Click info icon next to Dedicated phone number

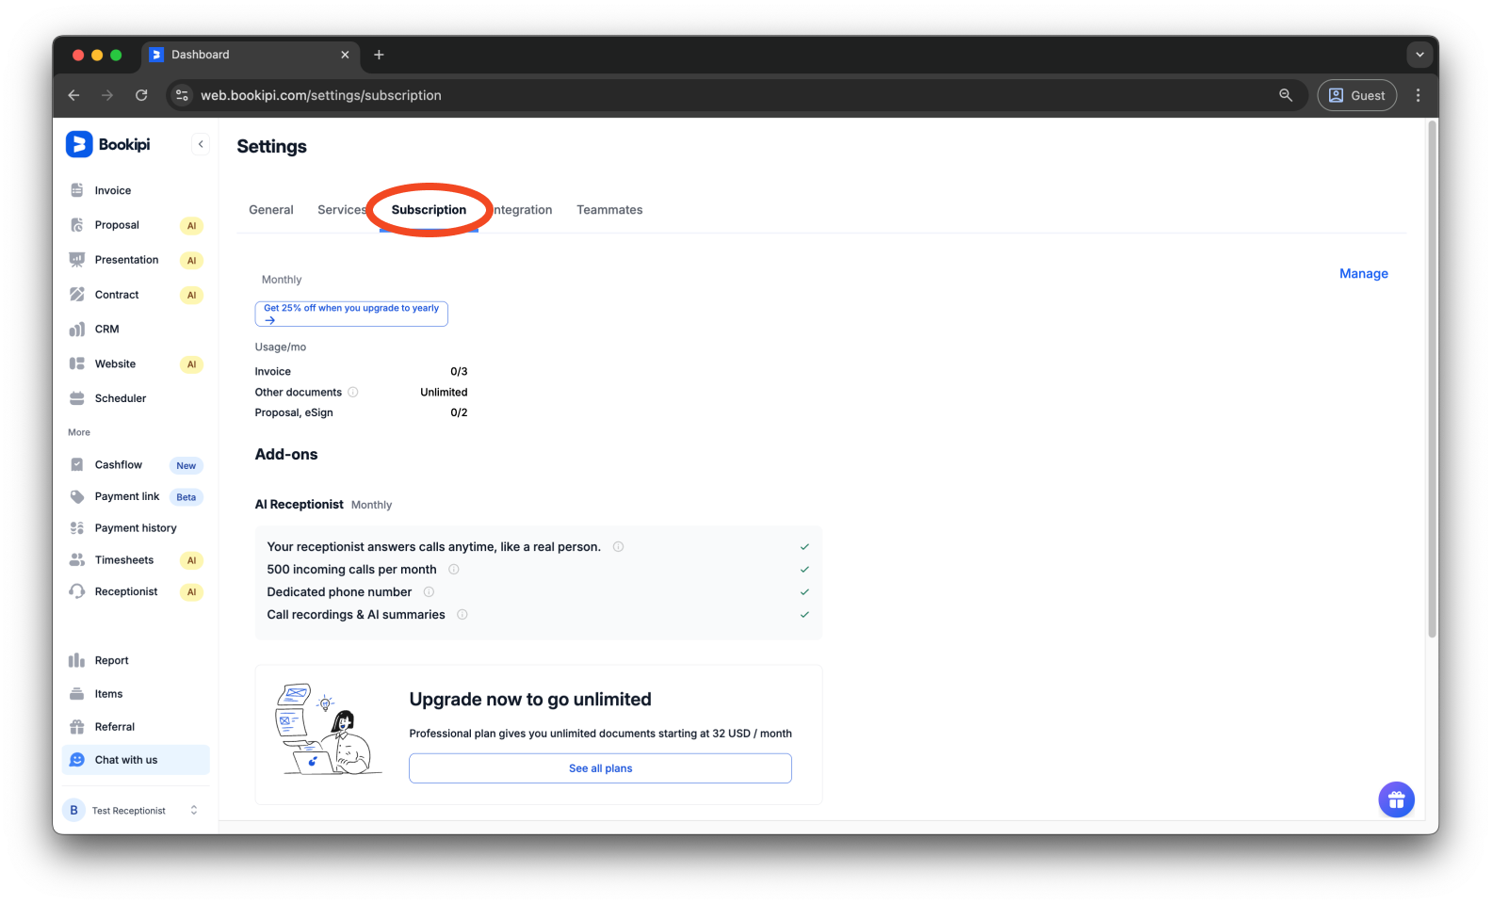click(429, 591)
